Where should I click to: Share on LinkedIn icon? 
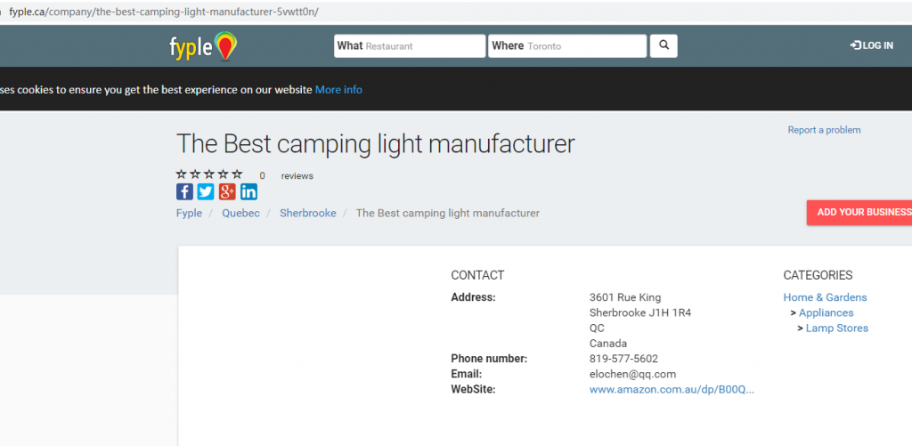248,191
